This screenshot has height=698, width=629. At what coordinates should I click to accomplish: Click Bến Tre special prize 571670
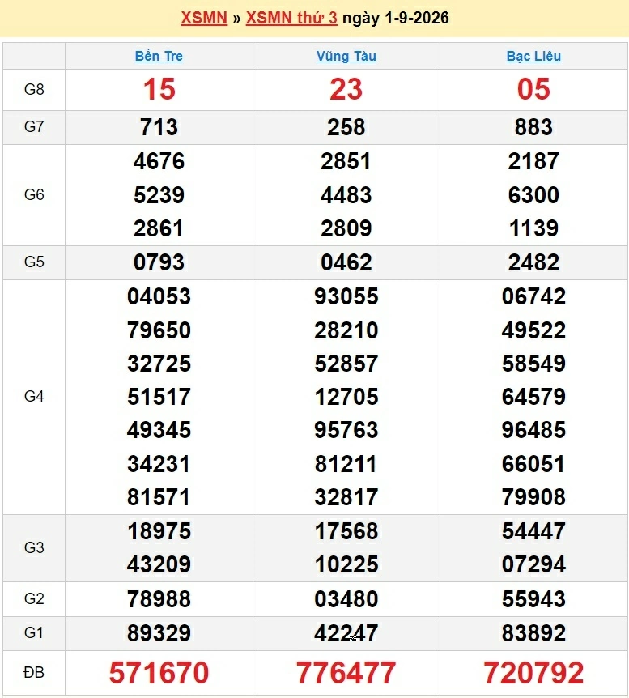pyautogui.click(x=159, y=672)
